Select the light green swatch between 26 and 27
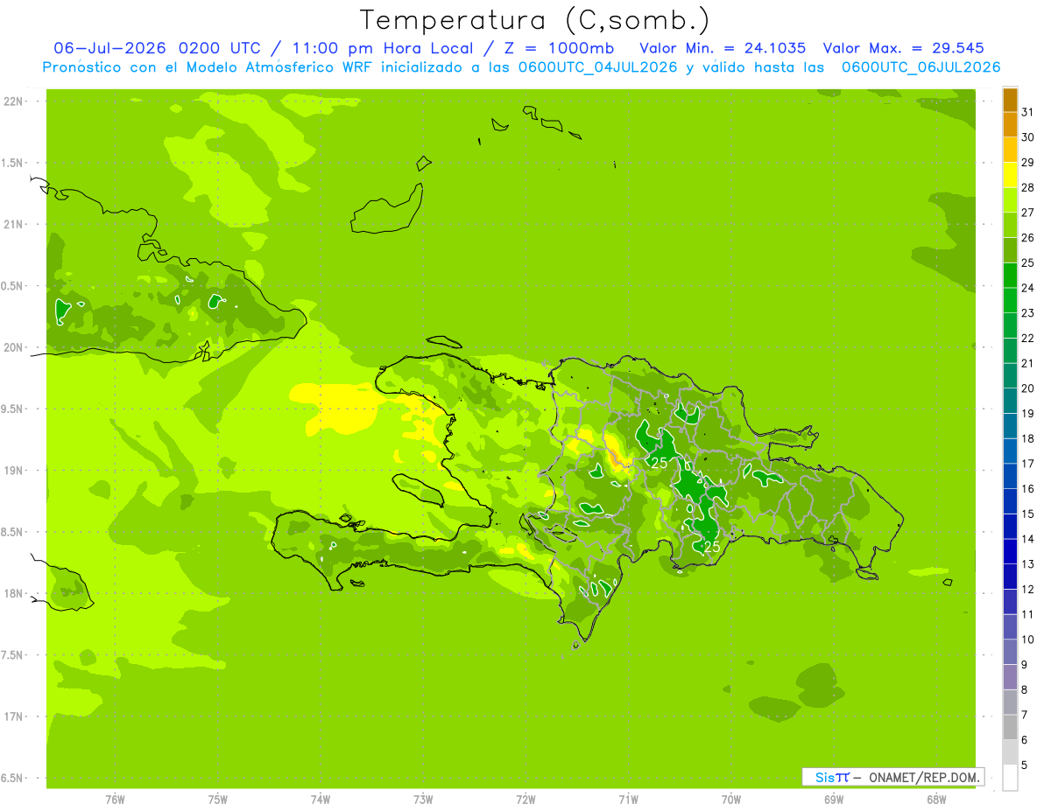The height and width of the screenshot is (811, 1051). tap(1010, 226)
